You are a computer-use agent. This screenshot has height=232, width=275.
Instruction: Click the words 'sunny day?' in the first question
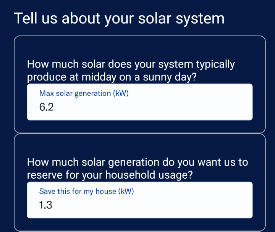[170, 77]
